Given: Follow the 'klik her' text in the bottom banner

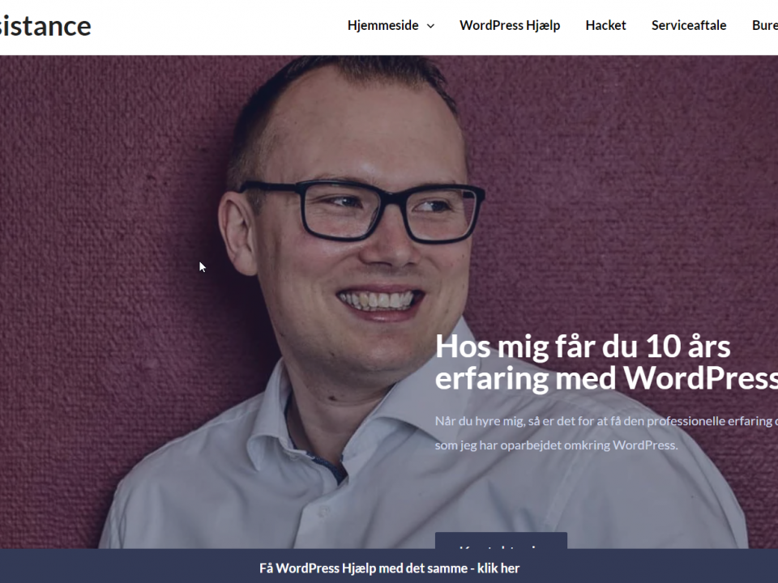Looking at the screenshot, I should [x=498, y=568].
